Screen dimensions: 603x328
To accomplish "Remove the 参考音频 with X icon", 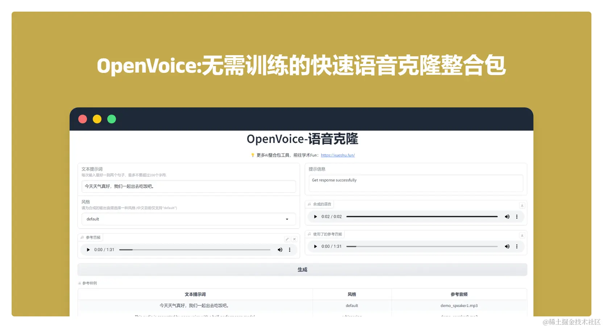I will click(294, 239).
